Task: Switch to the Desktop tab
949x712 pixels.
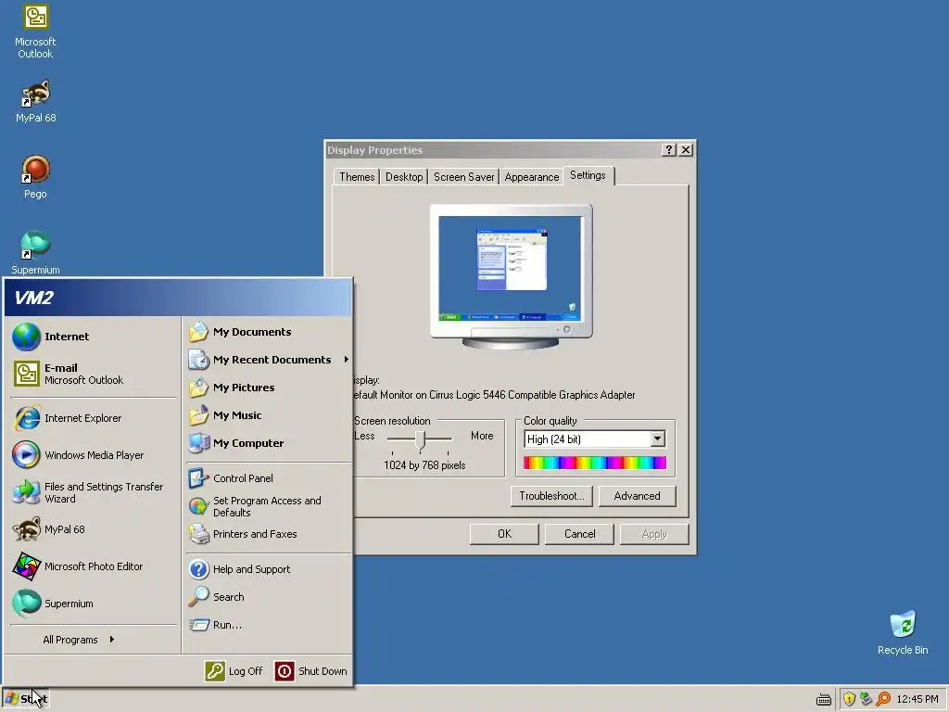Action: coord(404,177)
